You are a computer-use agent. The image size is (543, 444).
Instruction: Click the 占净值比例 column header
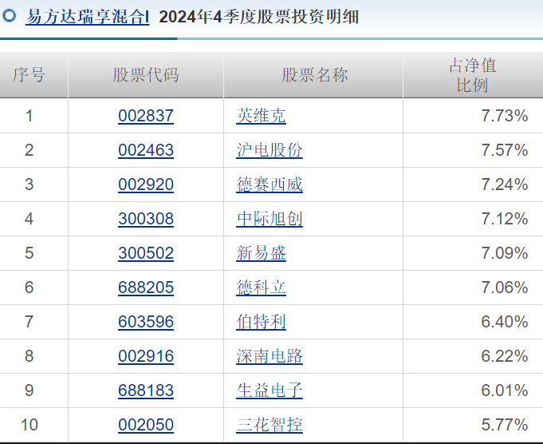(x=473, y=75)
